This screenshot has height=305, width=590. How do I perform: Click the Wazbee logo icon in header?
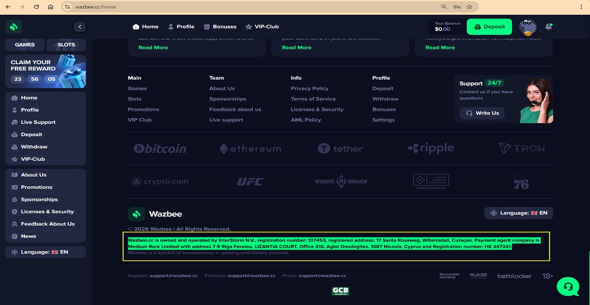point(14,27)
